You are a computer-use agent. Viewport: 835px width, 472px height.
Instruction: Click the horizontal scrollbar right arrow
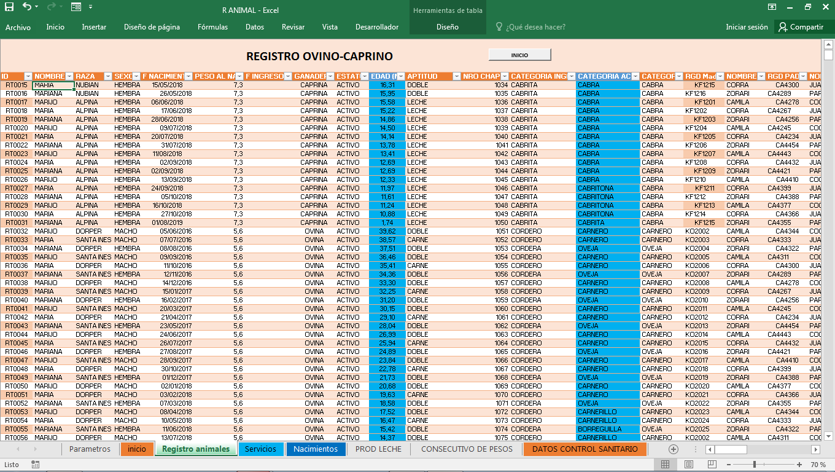pos(816,449)
